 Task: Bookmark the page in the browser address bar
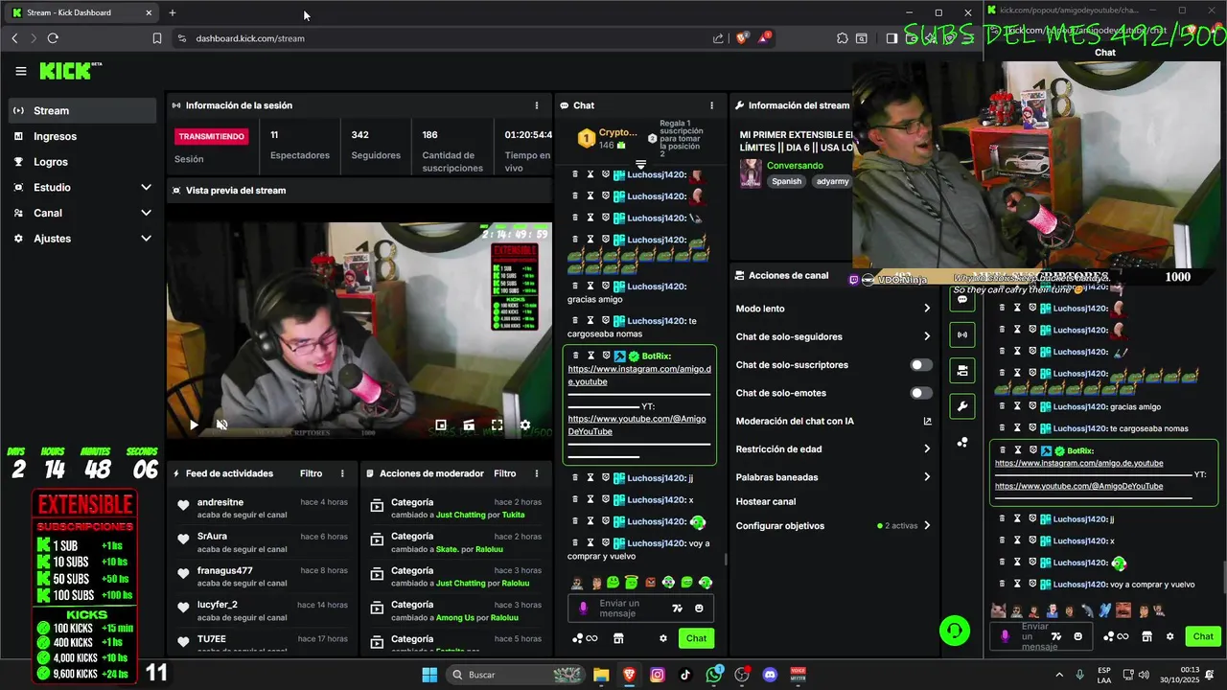click(x=157, y=38)
